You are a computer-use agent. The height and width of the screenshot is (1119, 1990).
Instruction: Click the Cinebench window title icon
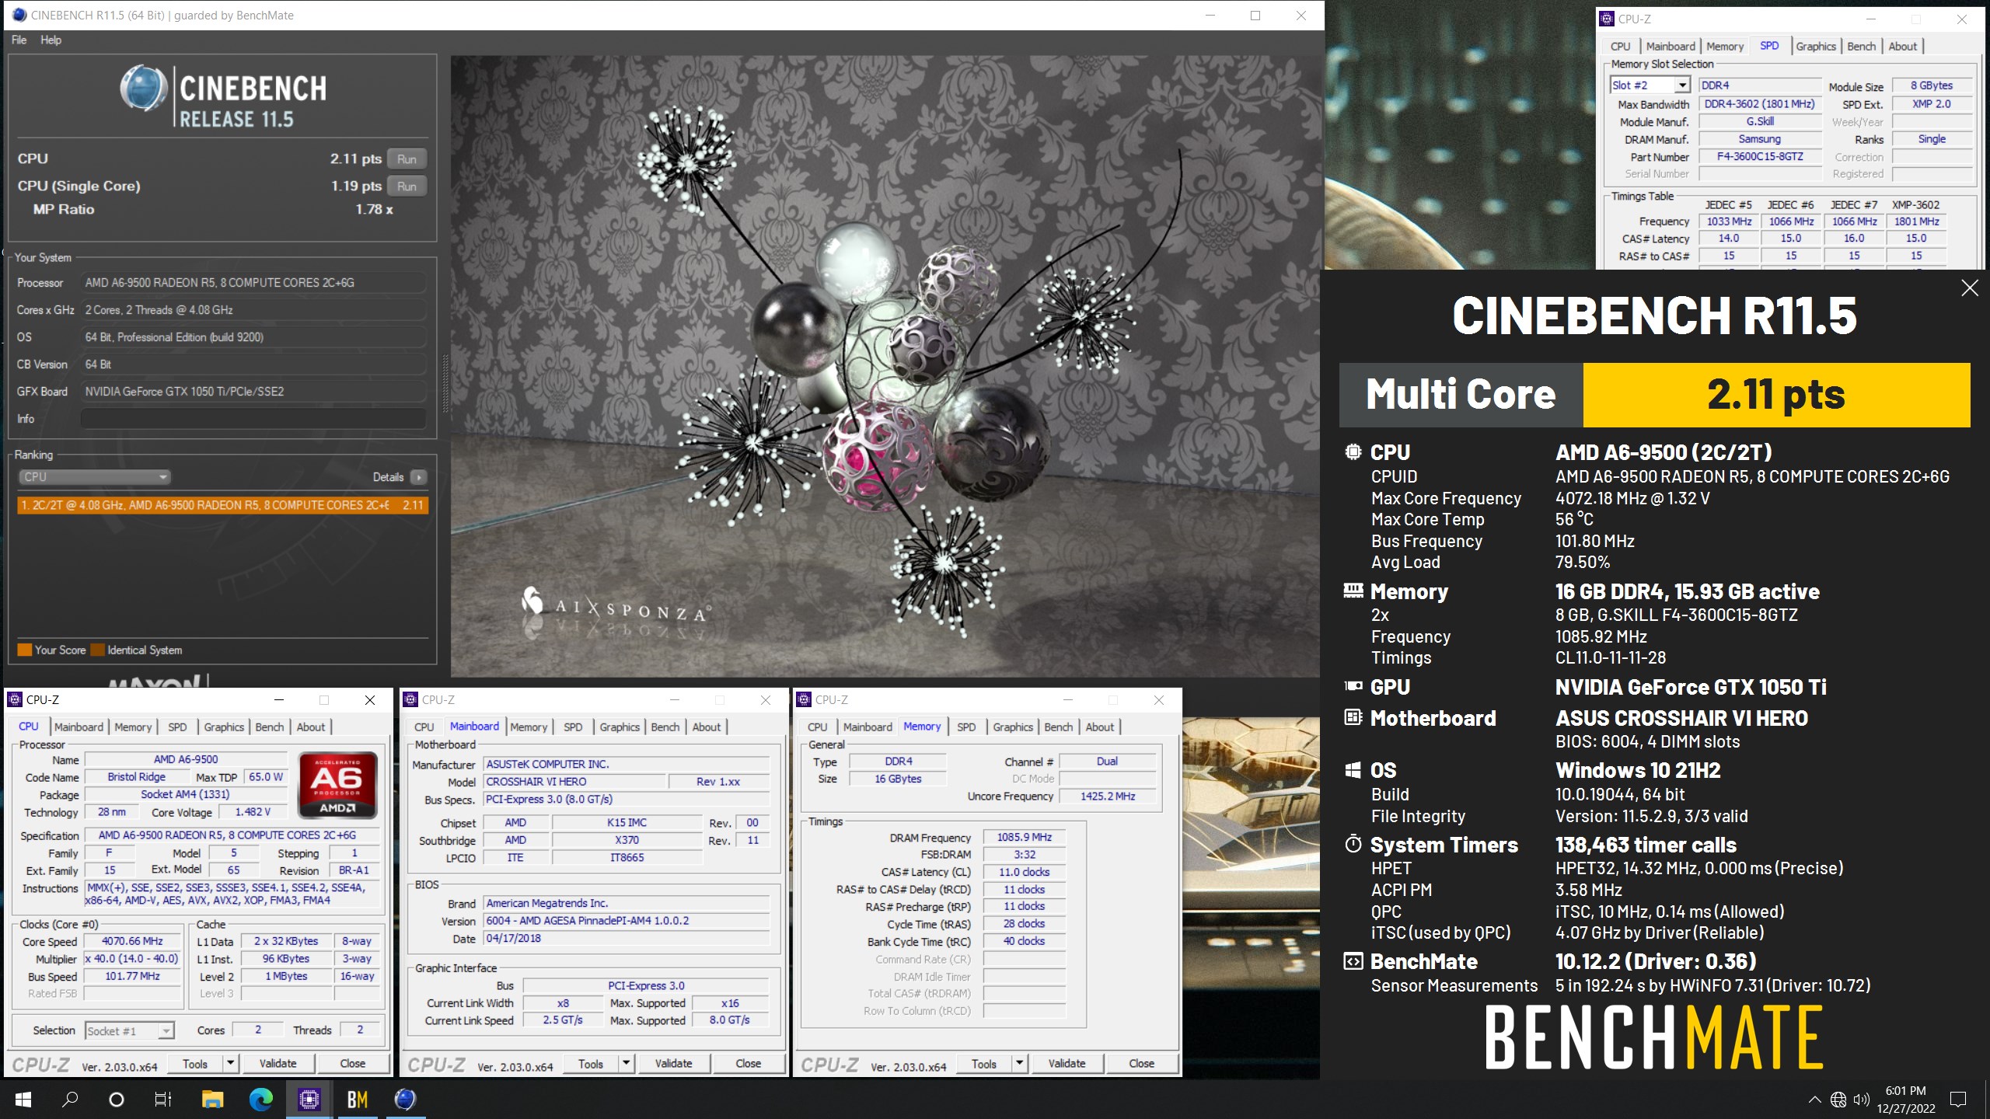(19, 16)
